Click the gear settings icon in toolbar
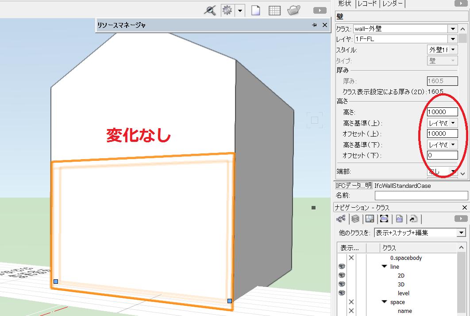The height and width of the screenshot is (316, 470). pyautogui.click(x=227, y=11)
